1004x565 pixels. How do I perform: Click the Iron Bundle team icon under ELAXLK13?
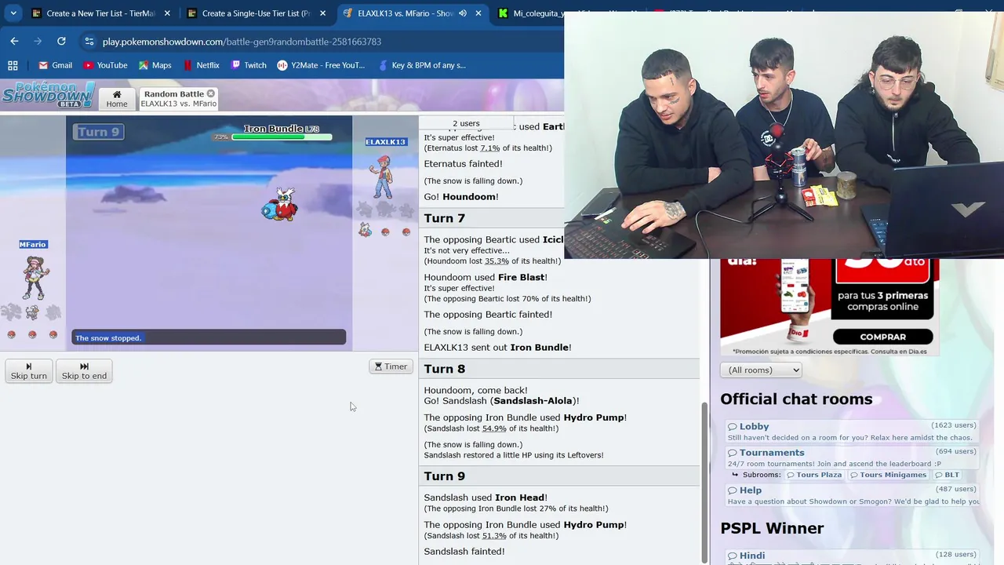[x=365, y=230]
